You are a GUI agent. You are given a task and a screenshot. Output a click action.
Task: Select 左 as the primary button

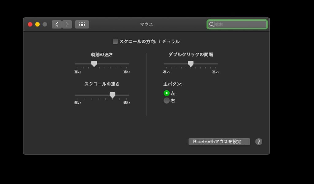click(167, 93)
